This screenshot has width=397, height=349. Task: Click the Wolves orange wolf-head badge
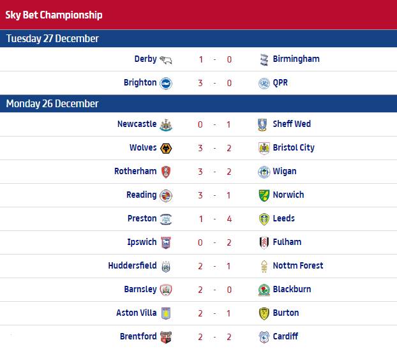pyautogui.click(x=166, y=148)
